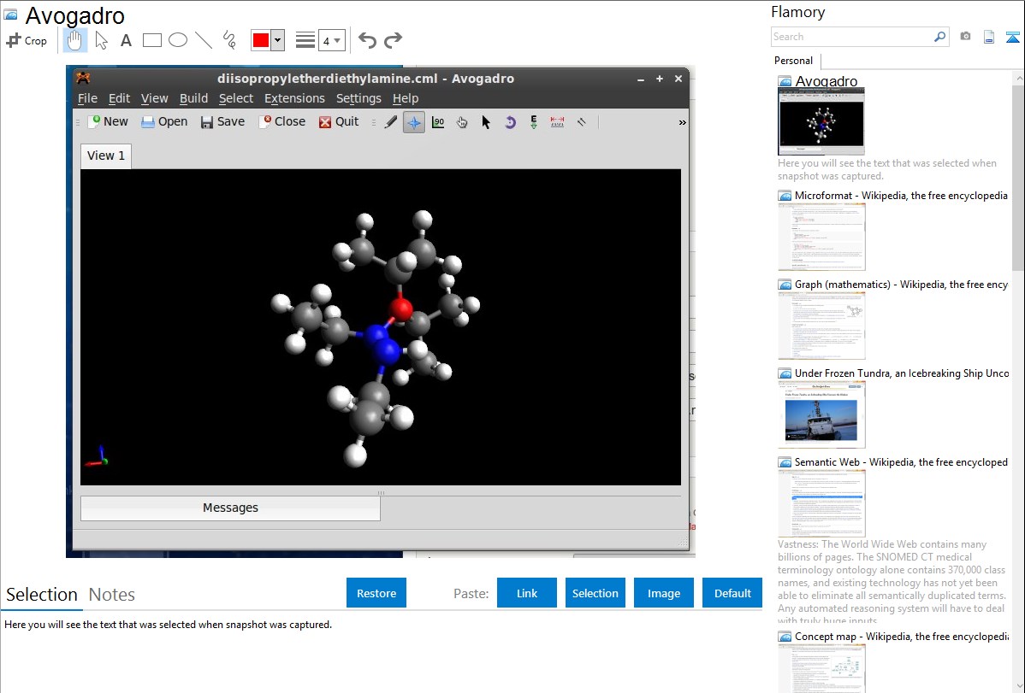Pick the straight line tool

pos(204,40)
